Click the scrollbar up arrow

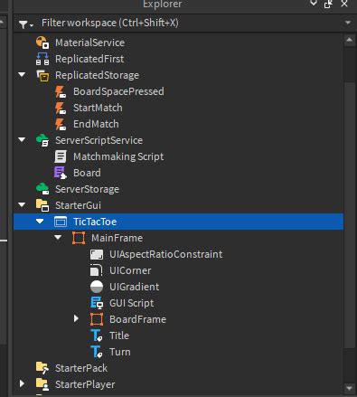350,40
